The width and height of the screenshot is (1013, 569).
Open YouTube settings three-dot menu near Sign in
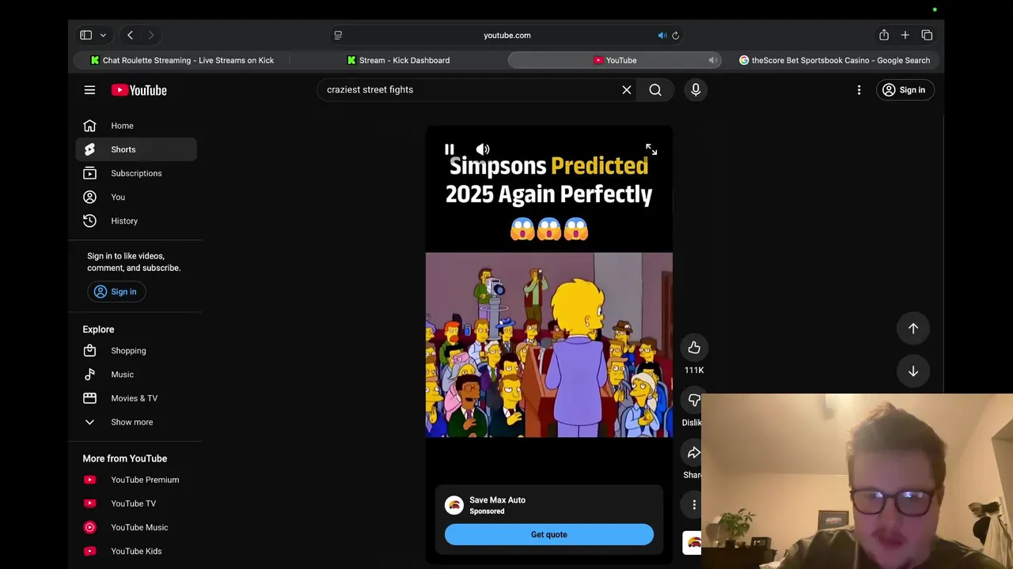click(859, 90)
